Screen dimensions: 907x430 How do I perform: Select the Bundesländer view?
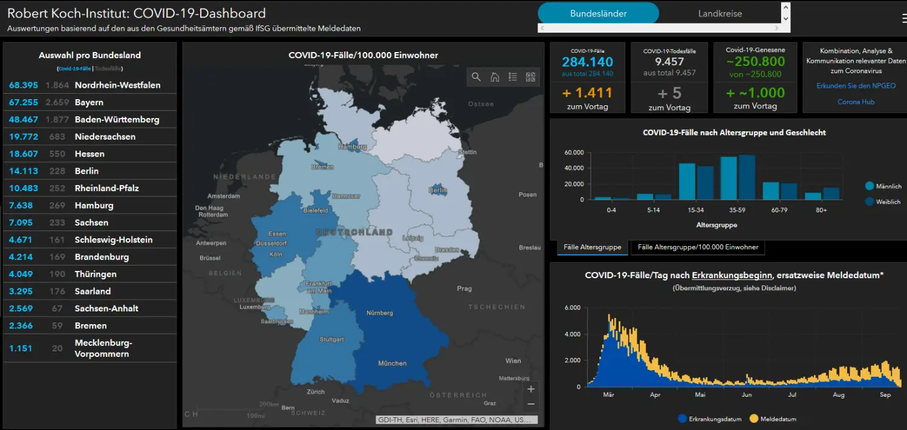(x=598, y=13)
